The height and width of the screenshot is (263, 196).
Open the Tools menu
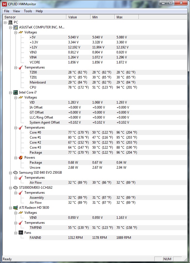point(28,11)
